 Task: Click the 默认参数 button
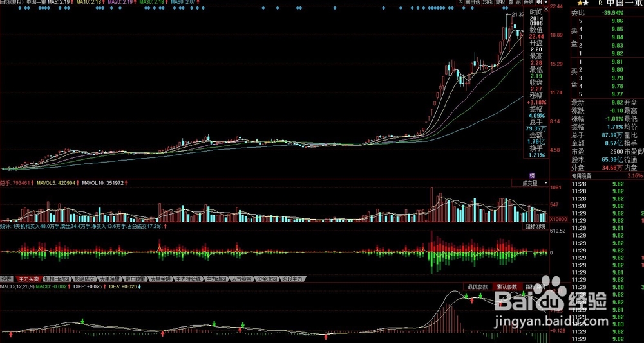(x=507, y=286)
